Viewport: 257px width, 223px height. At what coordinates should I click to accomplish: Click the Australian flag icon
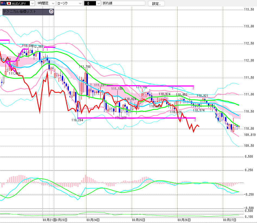tap(3, 4)
